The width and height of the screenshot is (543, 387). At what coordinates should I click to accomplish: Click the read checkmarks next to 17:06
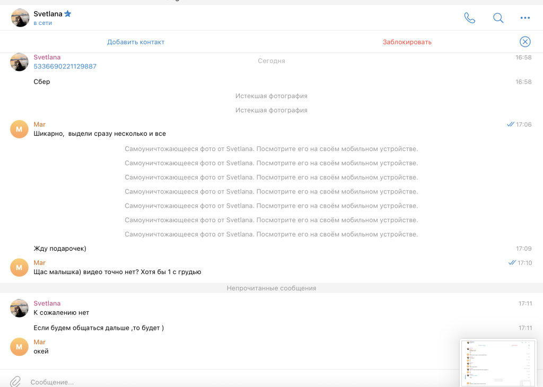(x=510, y=125)
